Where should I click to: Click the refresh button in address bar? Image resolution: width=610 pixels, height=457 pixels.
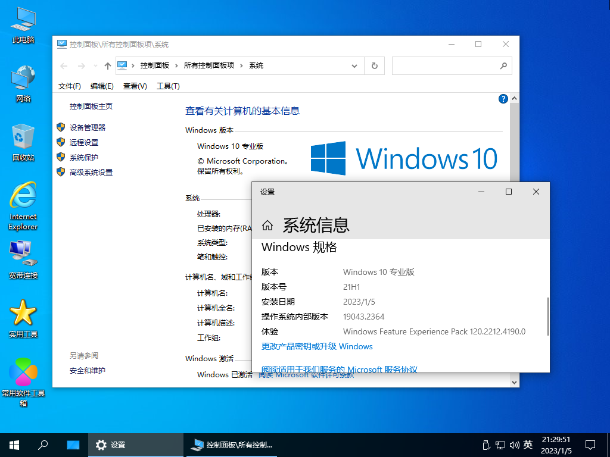[x=374, y=65]
